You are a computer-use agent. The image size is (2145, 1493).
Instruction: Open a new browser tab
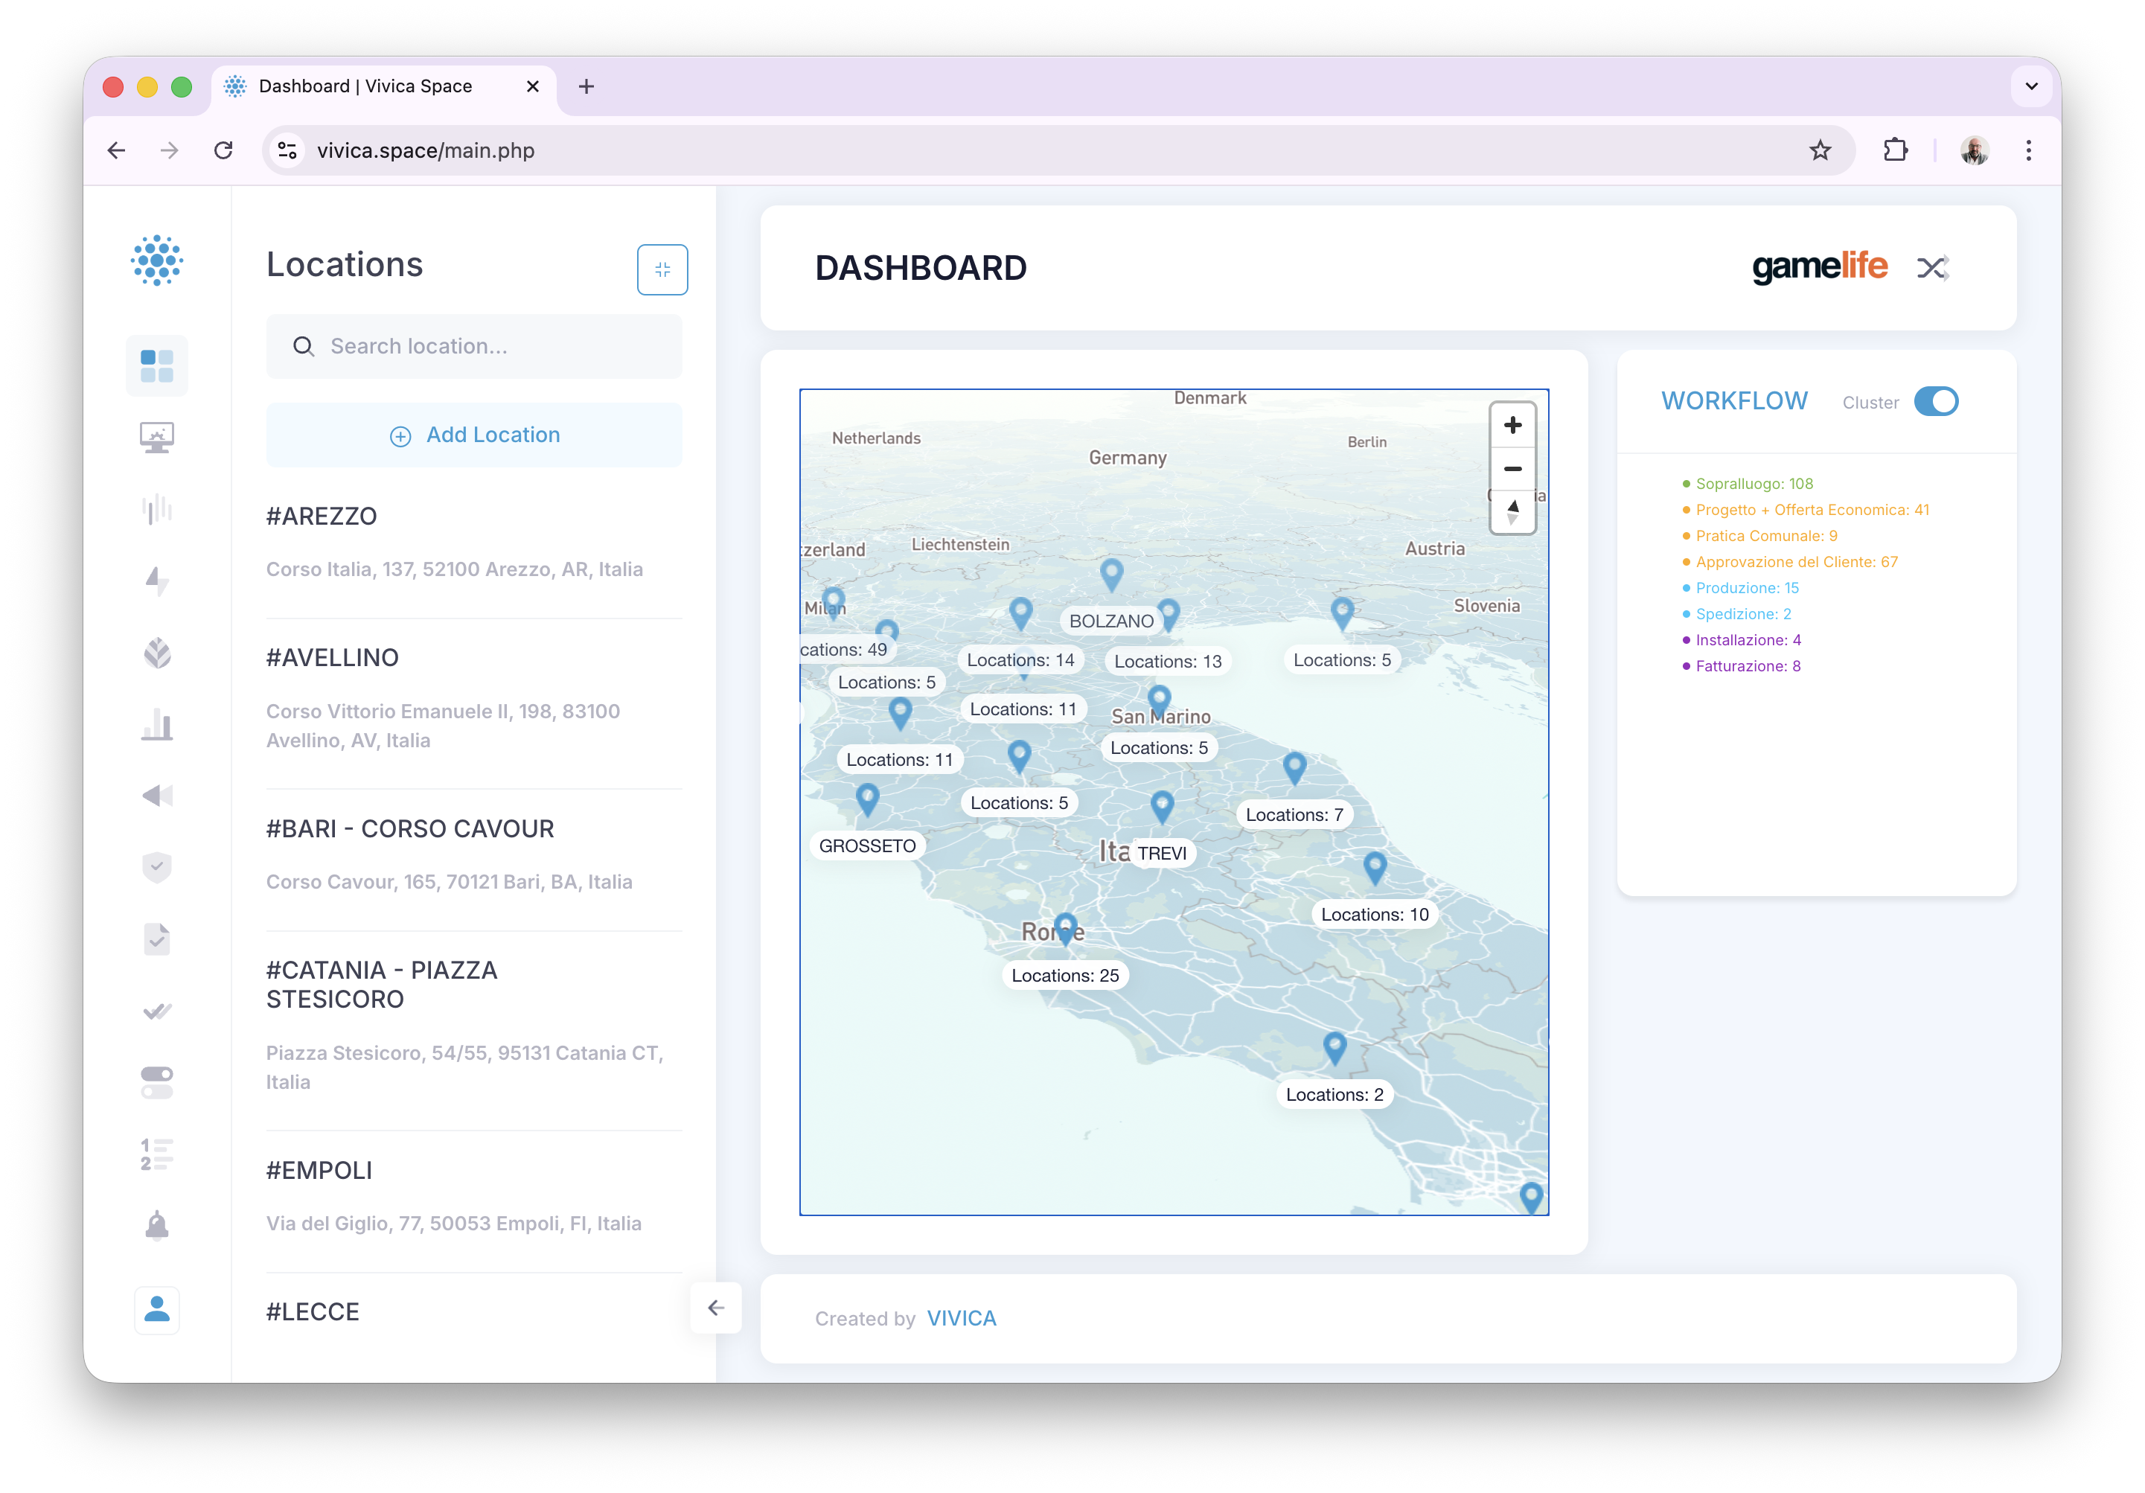(586, 86)
